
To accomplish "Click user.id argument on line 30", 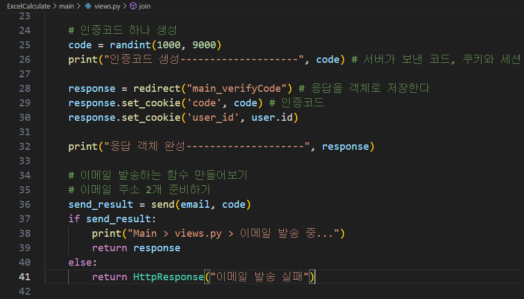I will pyautogui.click(x=272, y=118).
